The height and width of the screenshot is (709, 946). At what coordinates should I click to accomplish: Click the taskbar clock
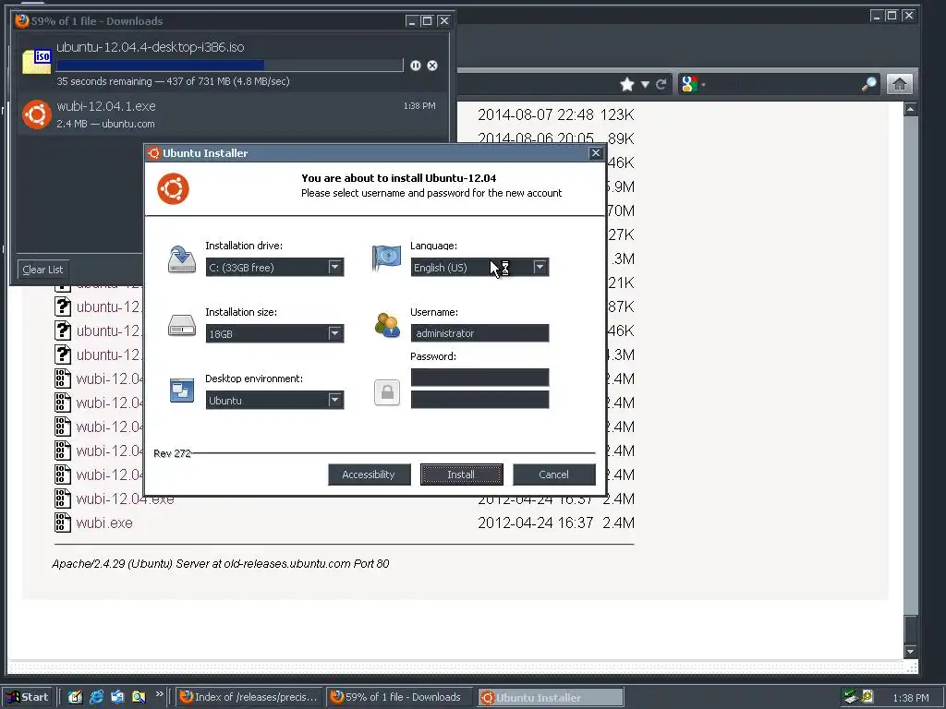[911, 698]
